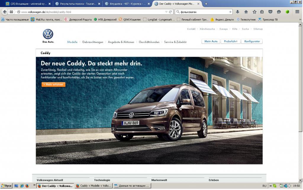
Task: Open the QIWI Кошелек bookmark
Action: tap(130, 20)
